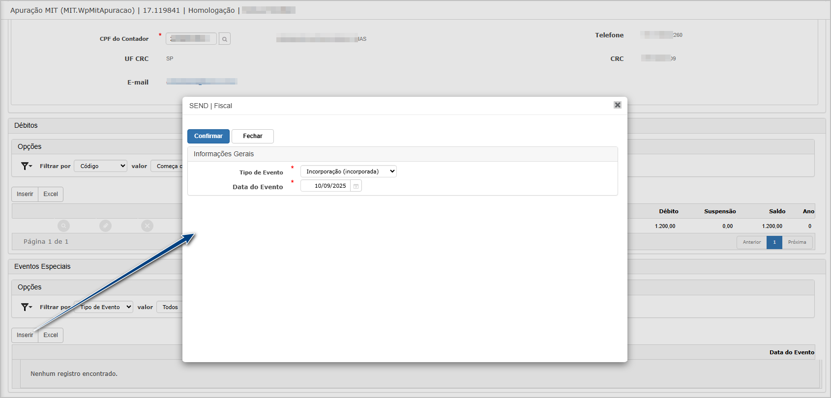
Task: Click the edit pencil icon in débito row
Action: 105,226
